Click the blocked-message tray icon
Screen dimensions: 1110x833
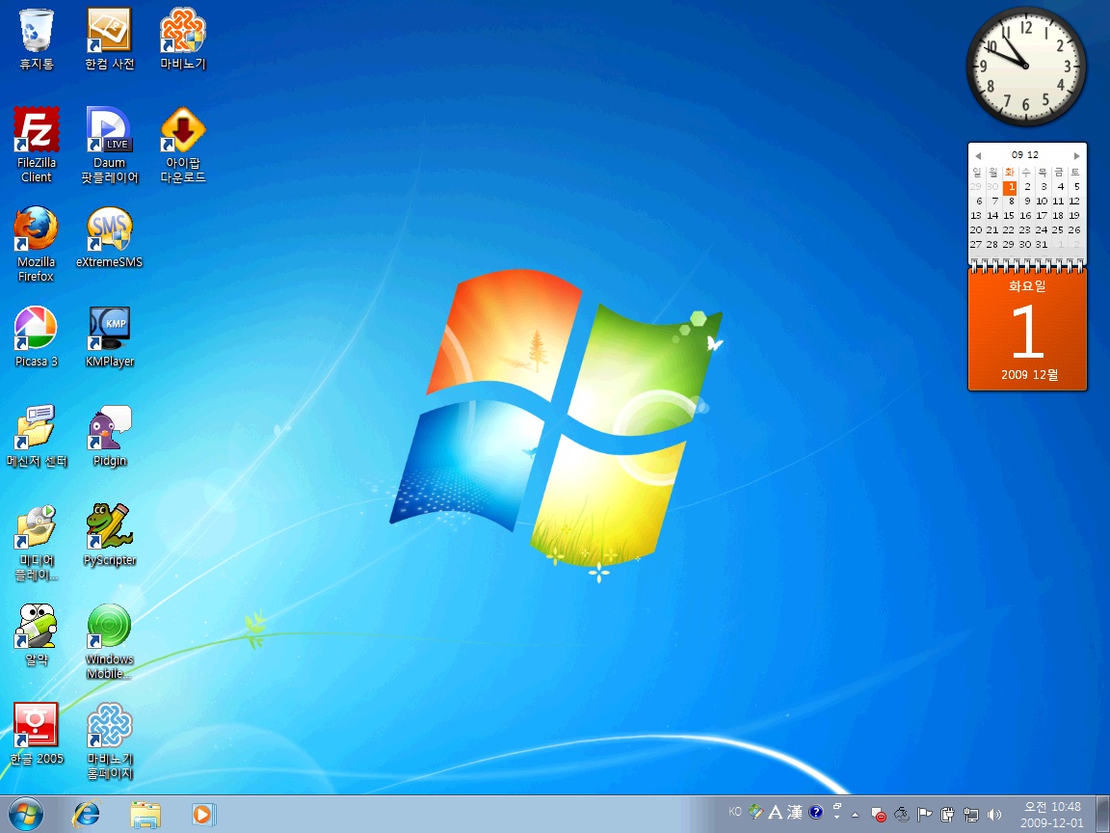point(879,815)
